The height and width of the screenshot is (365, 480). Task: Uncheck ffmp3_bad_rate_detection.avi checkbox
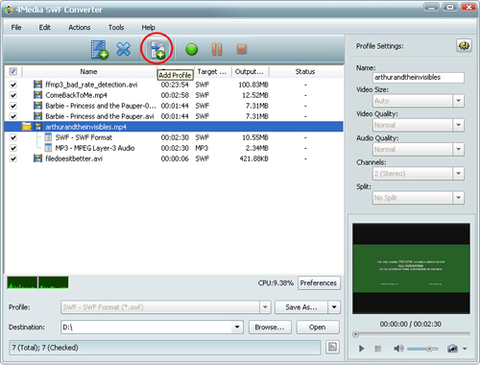(x=13, y=85)
